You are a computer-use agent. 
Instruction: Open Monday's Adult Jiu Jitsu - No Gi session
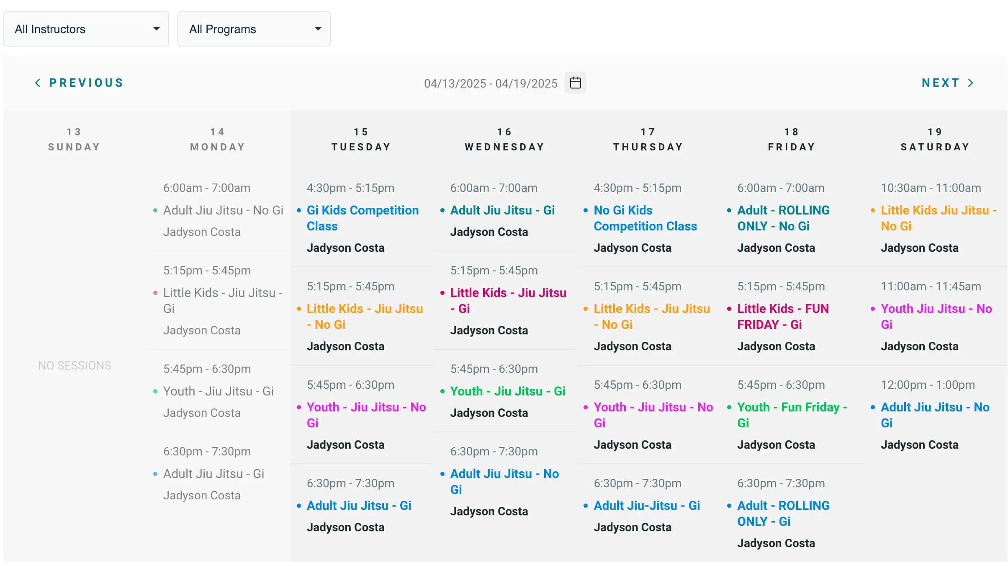click(223, 210)
